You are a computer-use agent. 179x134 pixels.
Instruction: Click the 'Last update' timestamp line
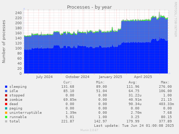[134, 126]
